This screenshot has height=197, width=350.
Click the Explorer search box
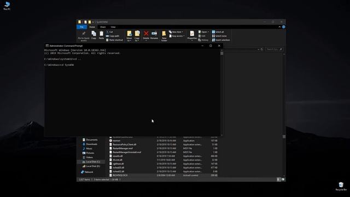[275, 49]
